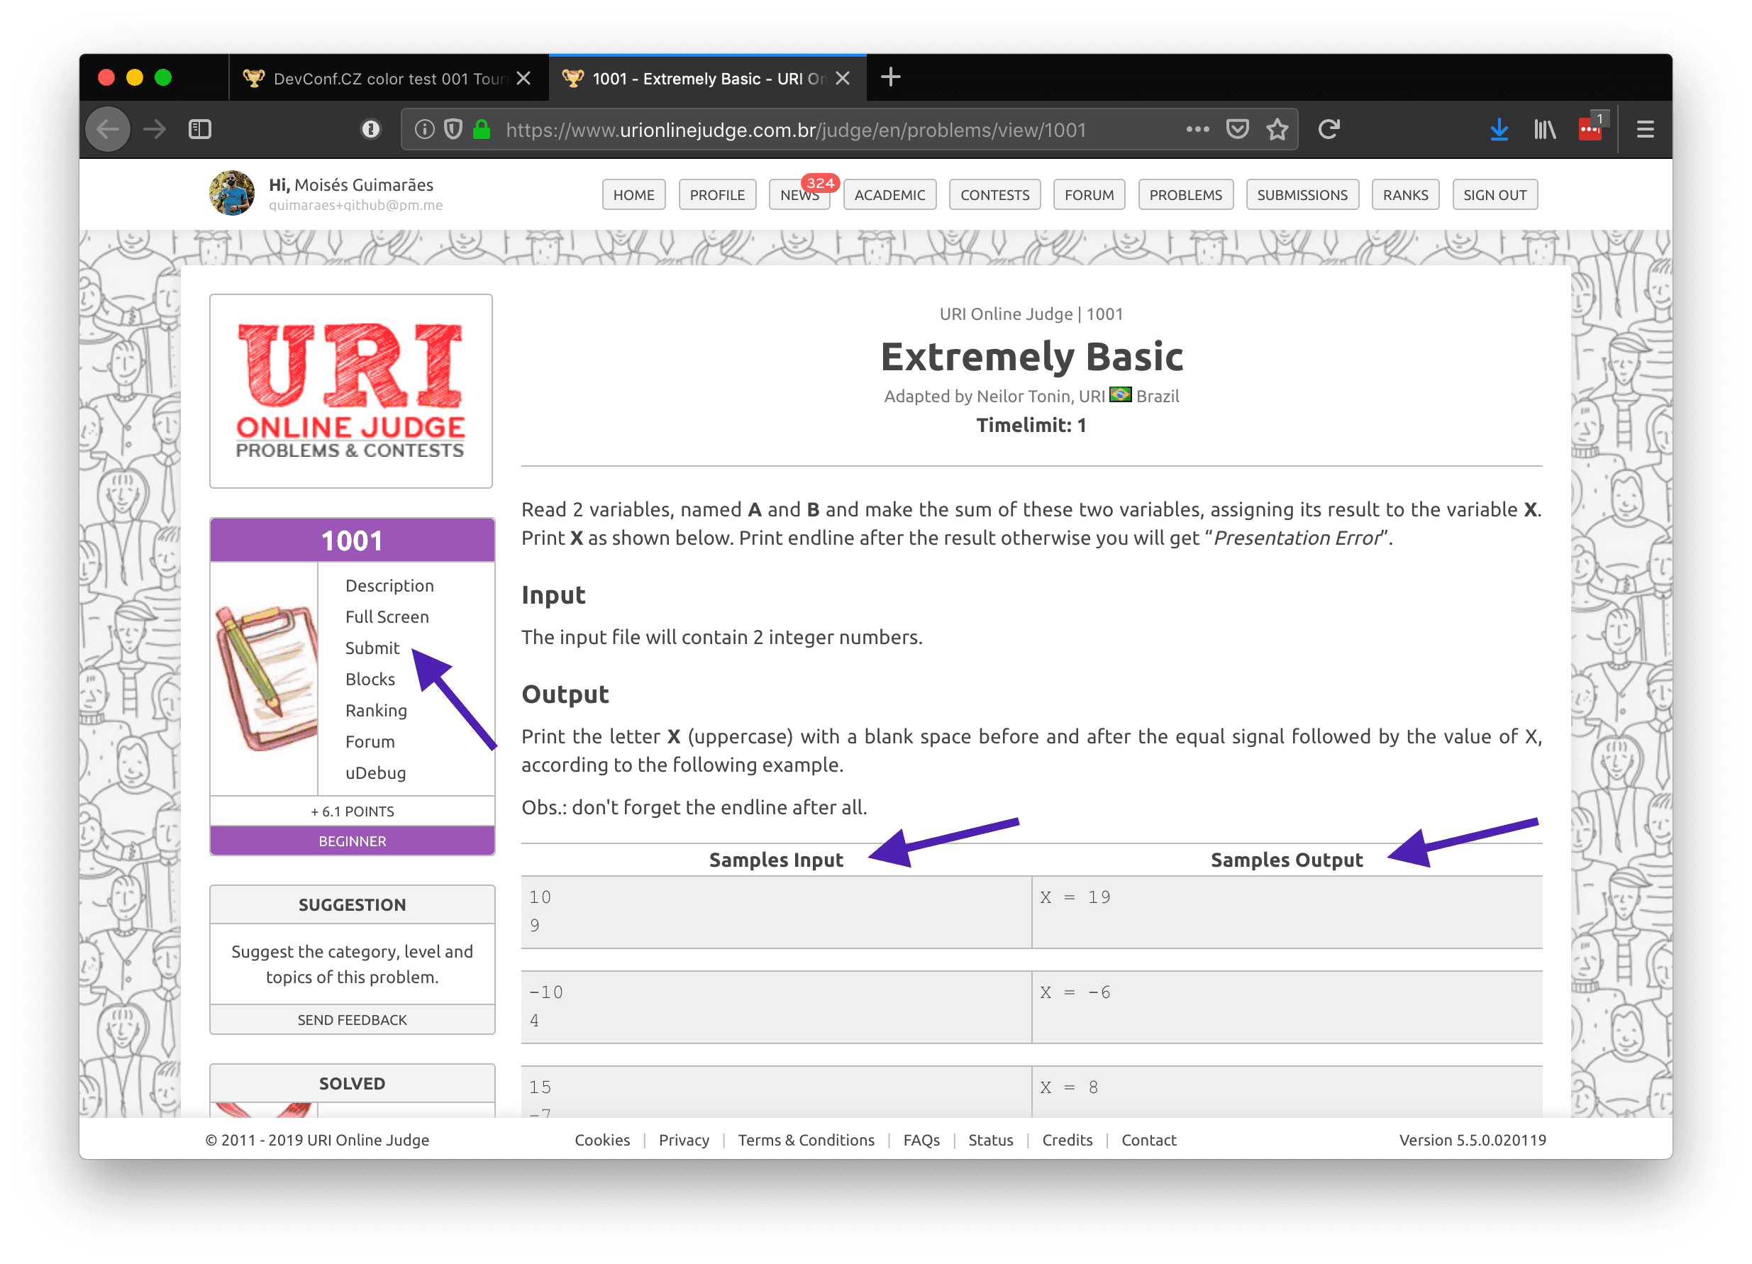The image size is (1752, 1264).
Task: Click the green padlock security icon
Action: (482, 129)
